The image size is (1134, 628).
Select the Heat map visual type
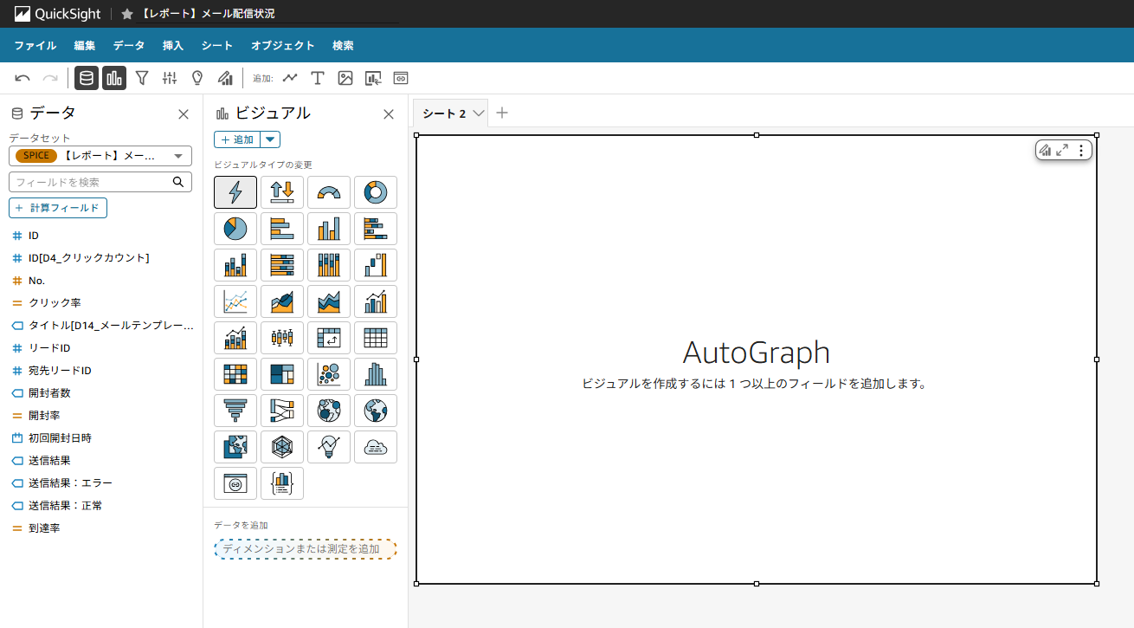click(x=235, y=374)
